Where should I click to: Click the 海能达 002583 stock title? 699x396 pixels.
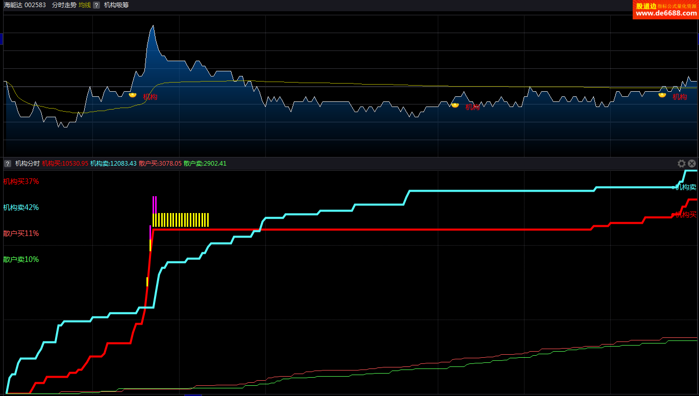click(x=25, y=5)
